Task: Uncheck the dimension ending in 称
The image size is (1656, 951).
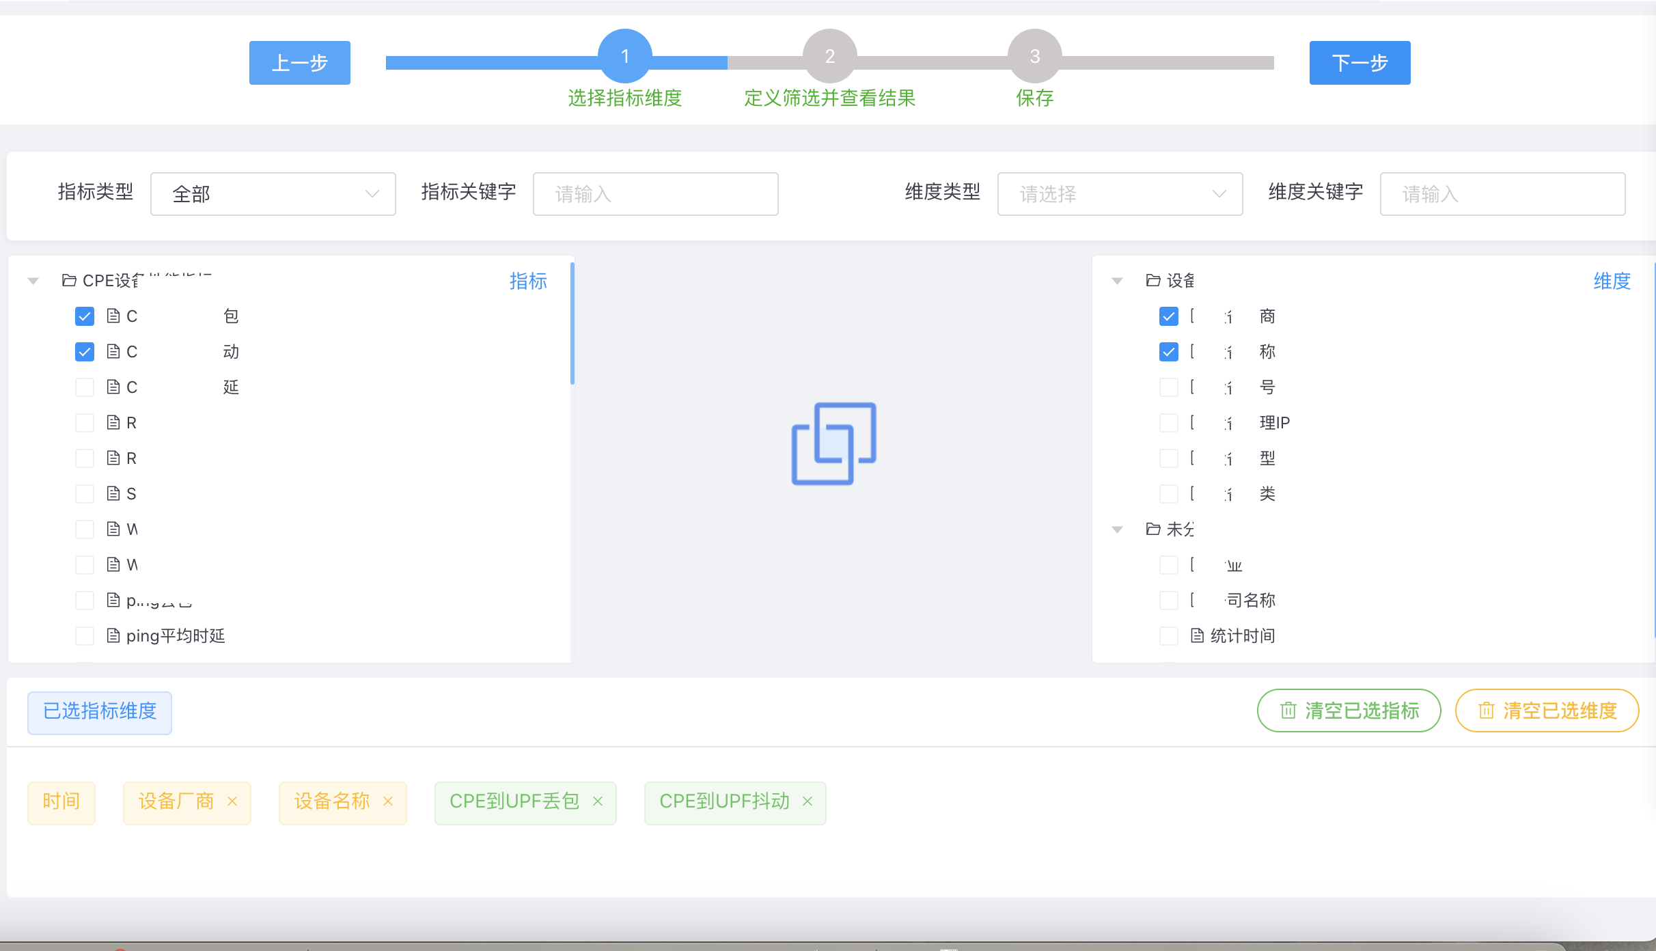Action: (x=1169, y=352)
